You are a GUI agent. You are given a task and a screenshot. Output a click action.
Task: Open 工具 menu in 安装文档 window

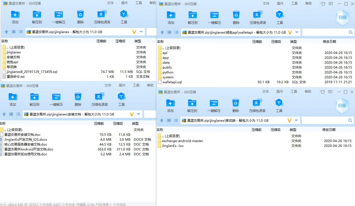[136, 85]
